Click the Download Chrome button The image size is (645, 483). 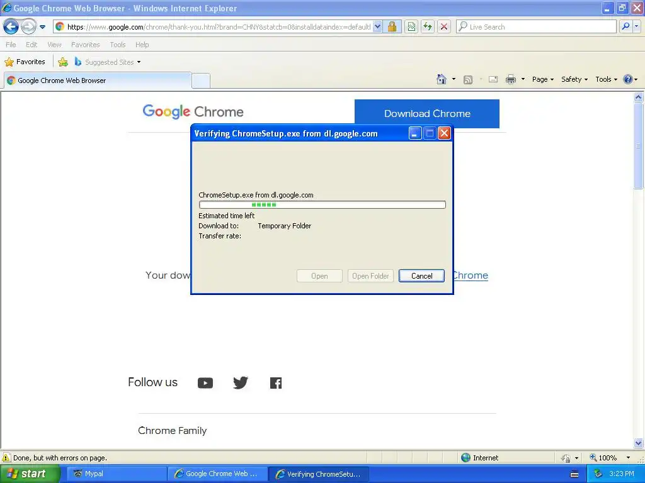pos(427,114)
